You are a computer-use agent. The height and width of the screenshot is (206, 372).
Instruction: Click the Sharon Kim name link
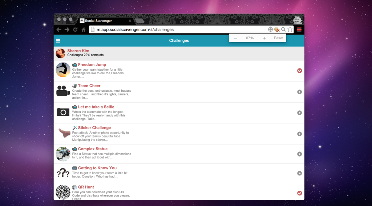point(78,51)
